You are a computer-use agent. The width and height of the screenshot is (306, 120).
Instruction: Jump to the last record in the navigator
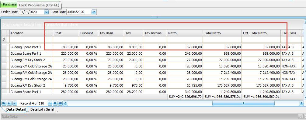tap(61, 103)
